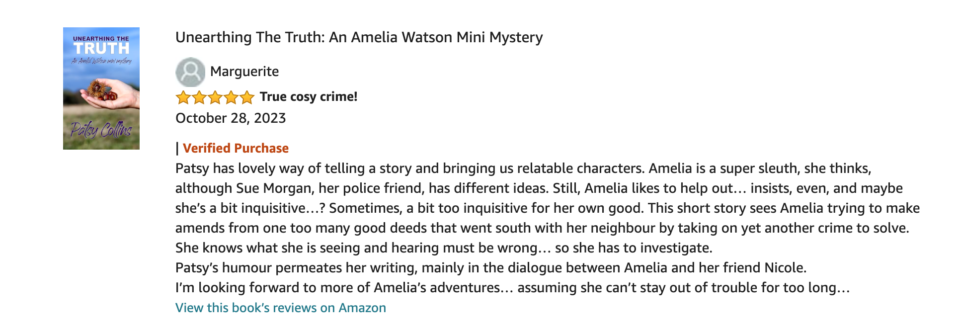
Task: Click the "True cosy crime!" review headline
Action: pyautogui.click(x=309, y=96)
